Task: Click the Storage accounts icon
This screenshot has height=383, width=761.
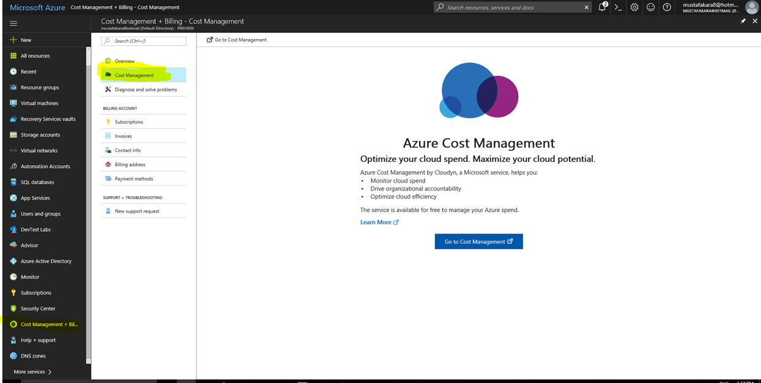Action: (x=13, y=135)
